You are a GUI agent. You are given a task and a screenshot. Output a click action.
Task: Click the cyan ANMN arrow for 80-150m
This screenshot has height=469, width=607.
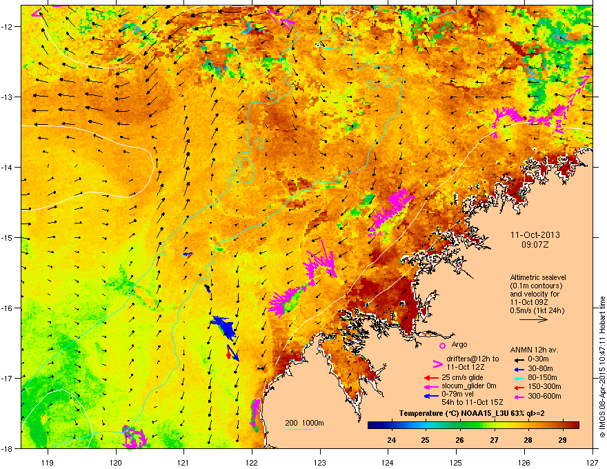point(519,378)
